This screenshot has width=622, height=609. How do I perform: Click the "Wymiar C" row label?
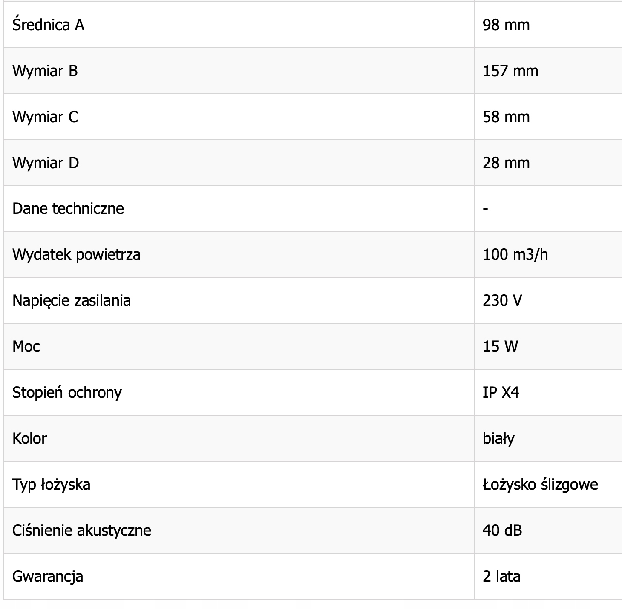[x=45, y=117]
